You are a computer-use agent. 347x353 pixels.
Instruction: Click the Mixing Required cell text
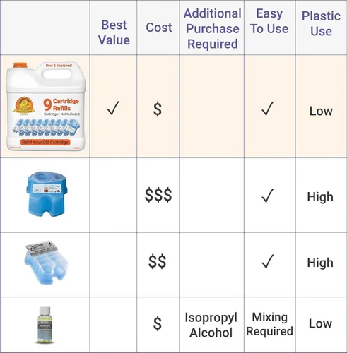(x=270, y=324)
